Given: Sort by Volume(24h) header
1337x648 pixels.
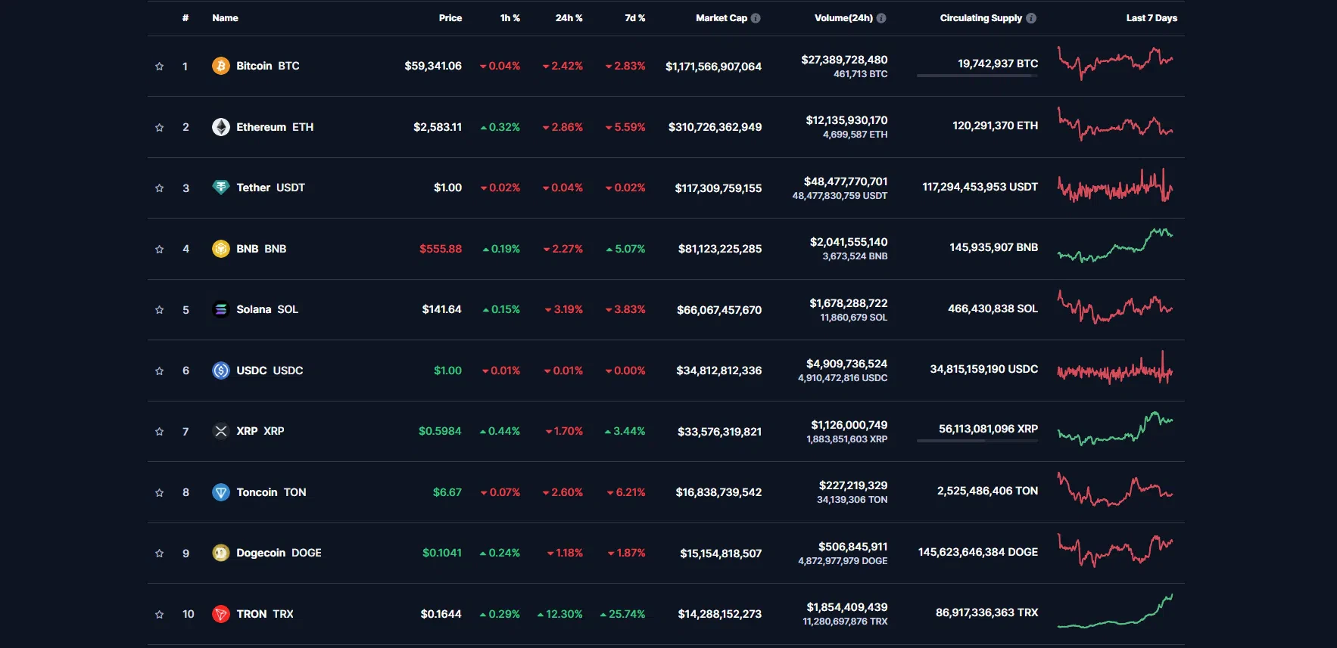Looking at the screenshot, I should click(843, 18).
